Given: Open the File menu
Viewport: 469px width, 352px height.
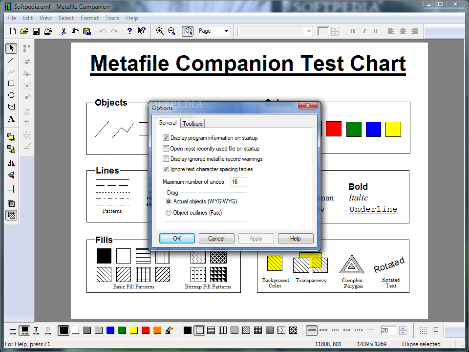Looking at the screenshot, I should [x=12, y=18].
